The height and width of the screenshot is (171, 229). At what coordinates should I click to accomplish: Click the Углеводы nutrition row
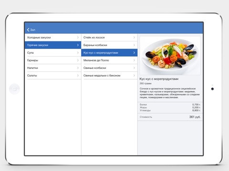coord(170,110)
